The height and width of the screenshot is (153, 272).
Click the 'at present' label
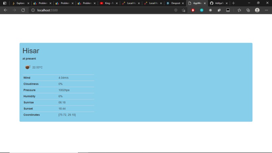[29, 59]
